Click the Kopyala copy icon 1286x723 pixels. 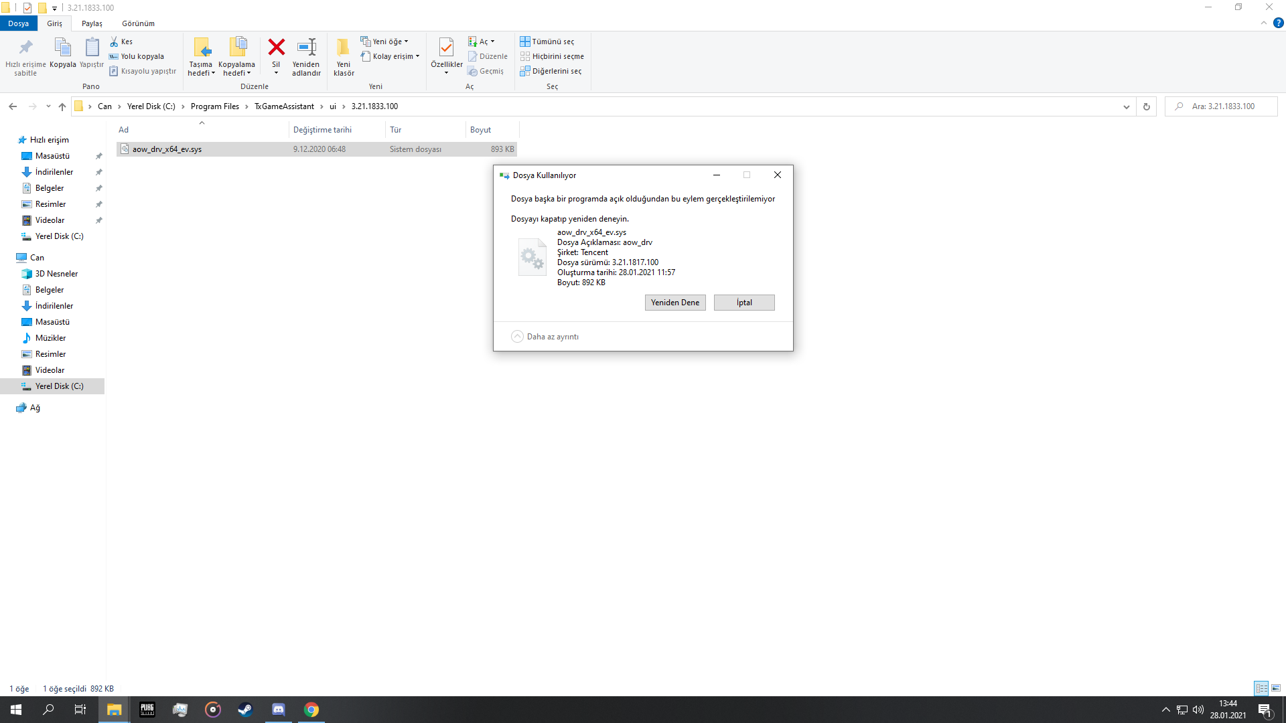tap(62, 48)
